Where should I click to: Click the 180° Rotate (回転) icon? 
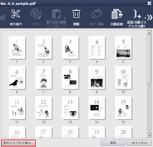click(x=96, y=14)
